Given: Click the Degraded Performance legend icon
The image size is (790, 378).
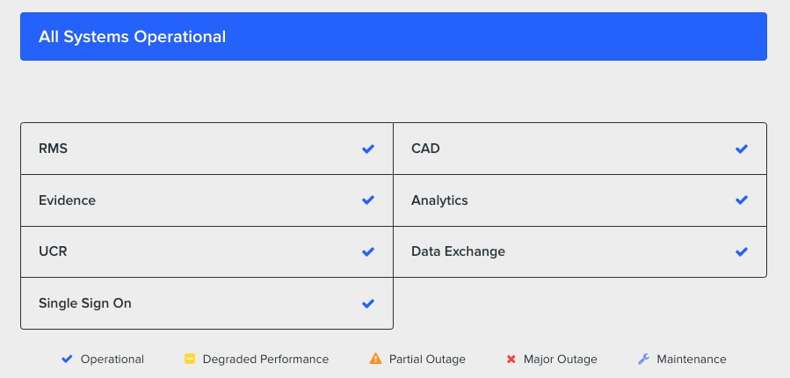Looking at the screenshot, I should 189,359.
